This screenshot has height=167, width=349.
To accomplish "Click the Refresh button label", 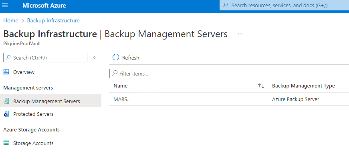I will 131,58.
